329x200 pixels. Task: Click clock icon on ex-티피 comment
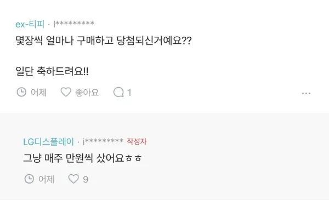[21, 92]
